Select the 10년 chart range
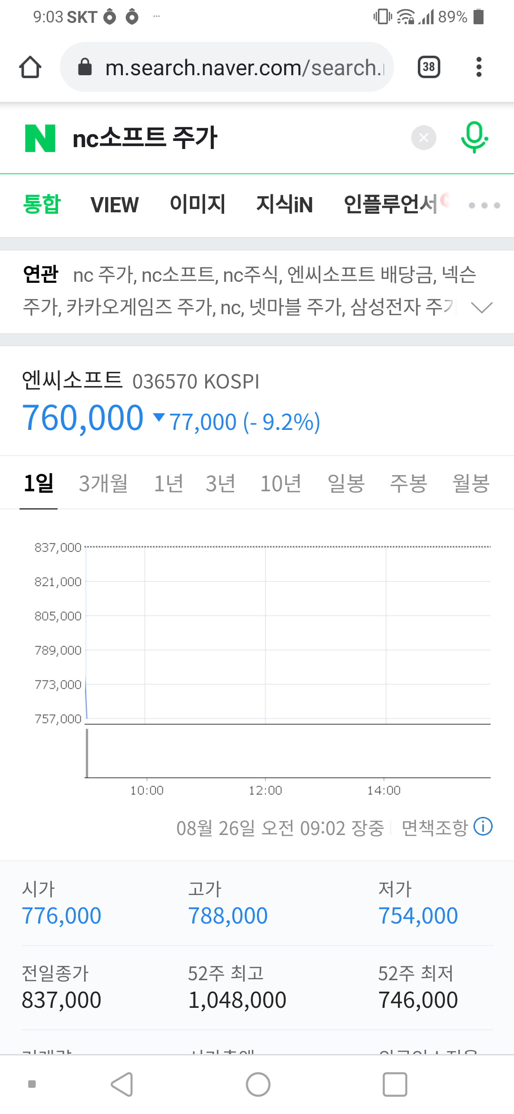 click(x=281, y=484)
